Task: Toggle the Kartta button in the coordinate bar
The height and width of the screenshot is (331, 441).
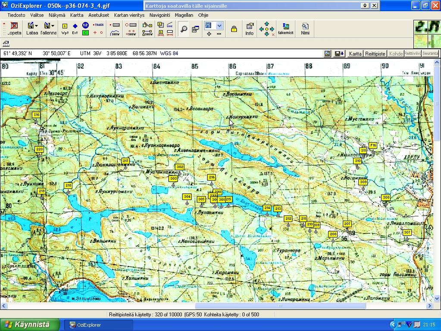Action: (x=355, y=54)
